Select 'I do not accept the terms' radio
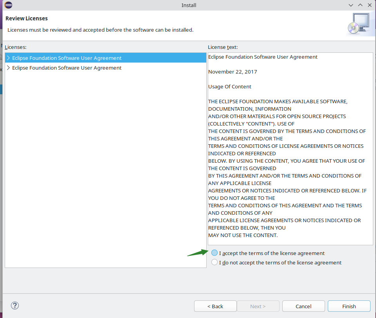Image resolution: width=376 pixels, height=318 pixels. click(x=214, y=262)
